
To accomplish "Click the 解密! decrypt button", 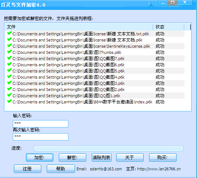I will 72,158.
